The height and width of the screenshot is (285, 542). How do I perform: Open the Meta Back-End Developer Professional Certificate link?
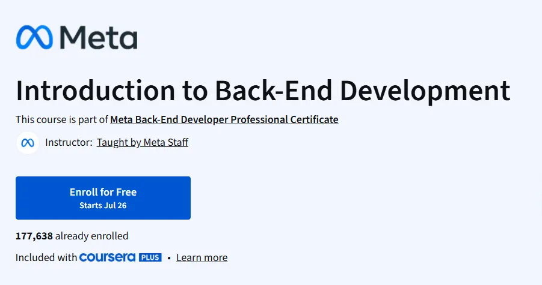pyautogui.click(x=224, y=119)
